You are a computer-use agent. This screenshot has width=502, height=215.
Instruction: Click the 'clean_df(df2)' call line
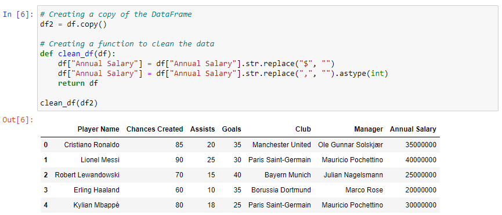[x=69, y=103]
